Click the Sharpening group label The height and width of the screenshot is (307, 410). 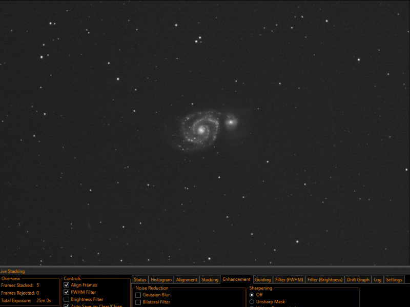pyautogui.click(x=261, y=288)
